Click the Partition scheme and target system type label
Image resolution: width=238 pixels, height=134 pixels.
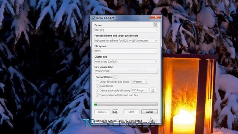pos(116,36)
